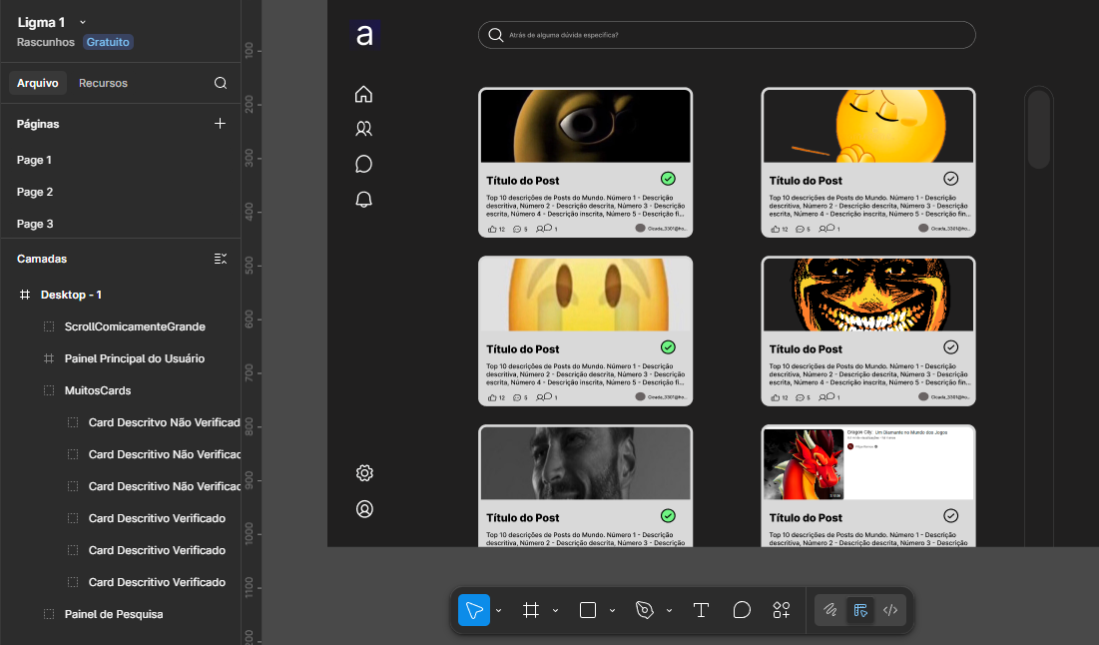
Task: Select the Move tool in the toolbar
Action: [474, 610]
